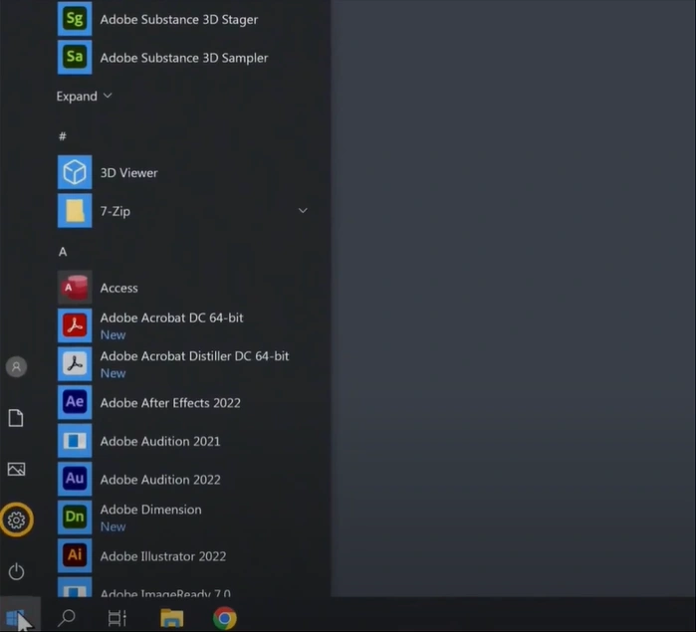
Task: Click the Power button icon
Action: [16, 571]
